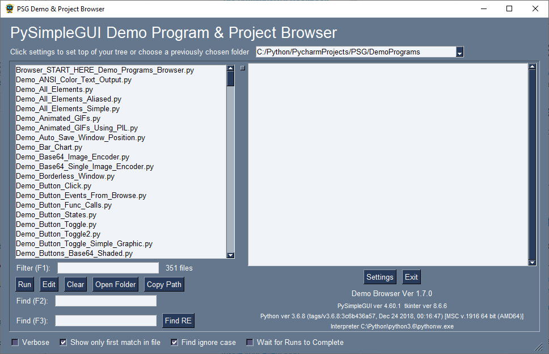Open the Settings window

point(379,277)
